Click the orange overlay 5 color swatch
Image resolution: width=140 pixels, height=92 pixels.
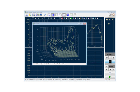[x=80, y=18]
